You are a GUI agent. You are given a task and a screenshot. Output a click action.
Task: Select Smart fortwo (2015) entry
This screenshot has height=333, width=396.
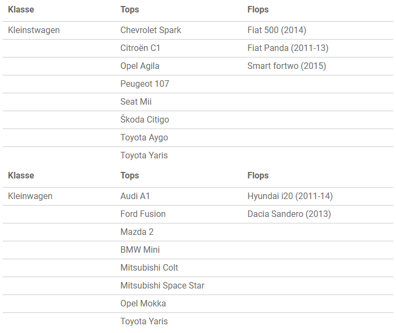click(x=287, y=66)
